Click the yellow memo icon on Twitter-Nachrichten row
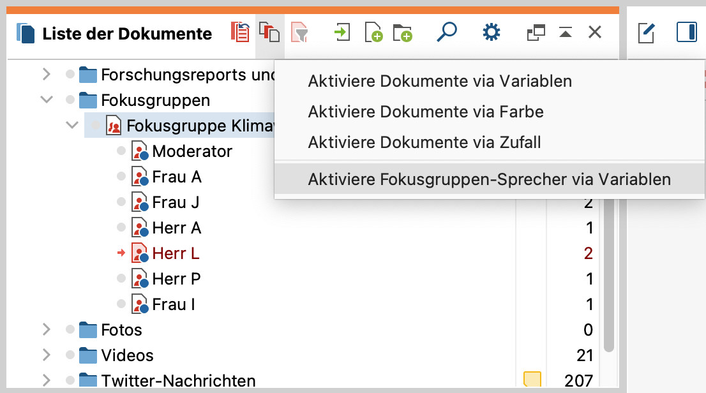706x393 pixels. 532,379
